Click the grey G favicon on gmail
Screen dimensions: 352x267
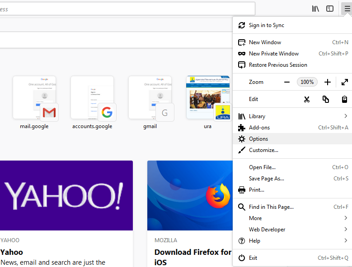tap(165, 112)
